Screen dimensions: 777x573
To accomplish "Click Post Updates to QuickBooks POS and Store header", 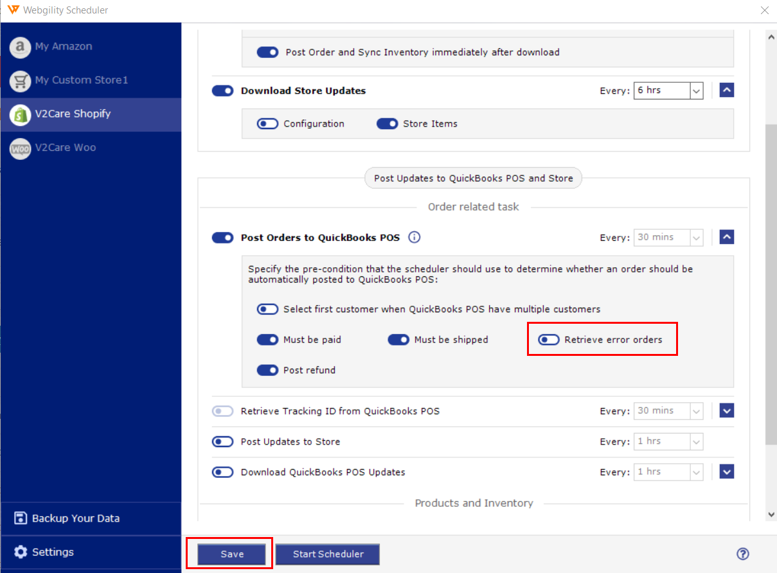I will 474,179.
